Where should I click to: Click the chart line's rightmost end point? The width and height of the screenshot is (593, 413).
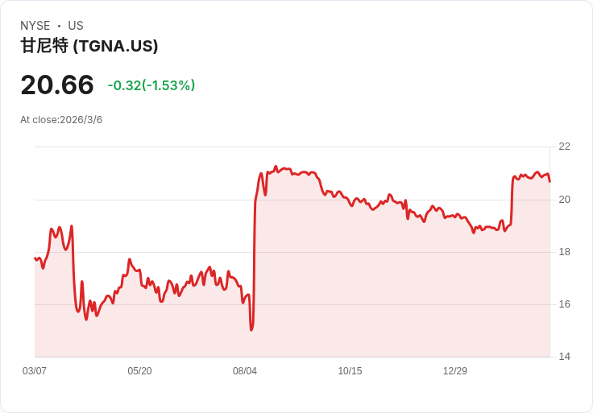(549, 181)
